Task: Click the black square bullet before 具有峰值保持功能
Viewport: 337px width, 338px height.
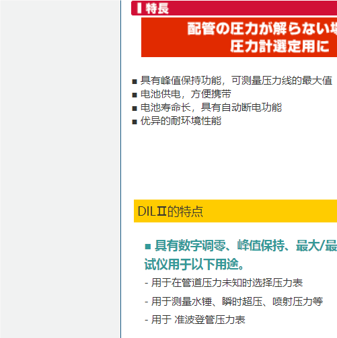Action: (x=135, y=81)
